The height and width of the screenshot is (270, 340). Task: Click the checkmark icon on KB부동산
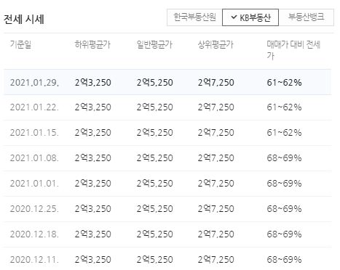pos(234,17)
